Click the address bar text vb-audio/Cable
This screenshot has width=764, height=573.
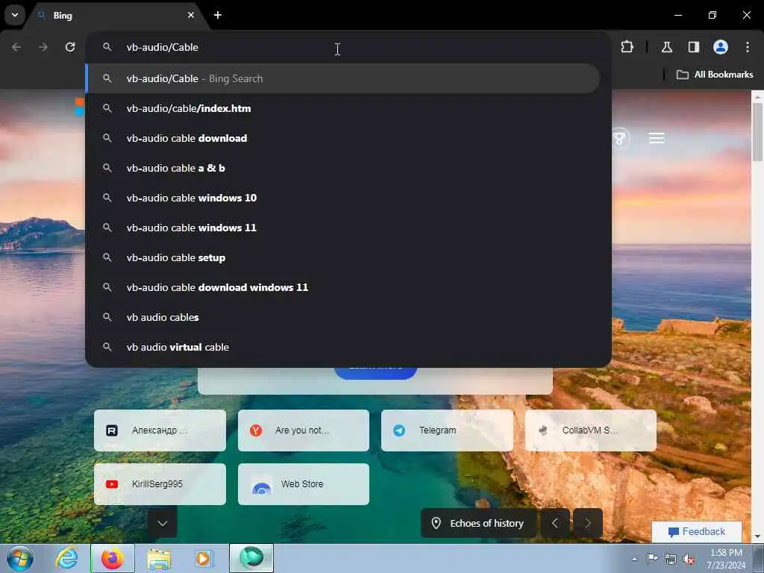[162, 47]
